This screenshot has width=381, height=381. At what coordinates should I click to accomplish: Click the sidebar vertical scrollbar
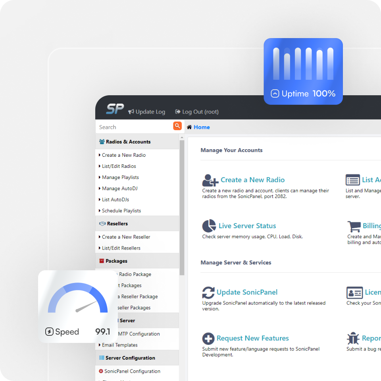(x=182, y=206)
